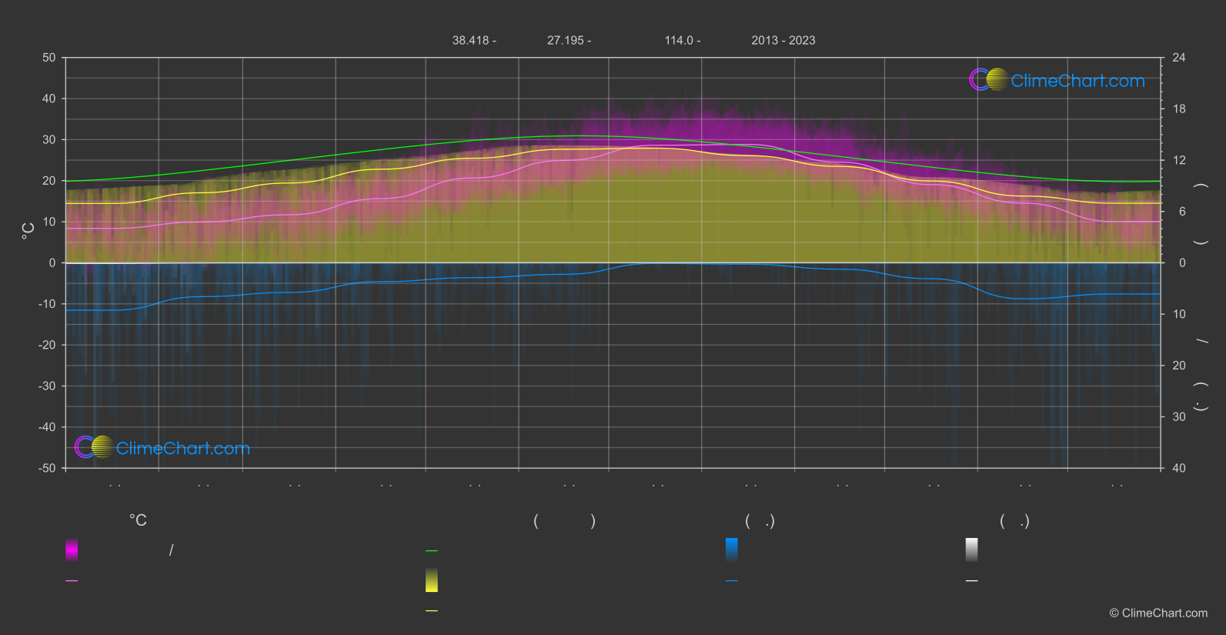Viewport: 1226px width, 635px height.
Task: Select the magenta gradient legend swatch
Action: coord(72,550)
